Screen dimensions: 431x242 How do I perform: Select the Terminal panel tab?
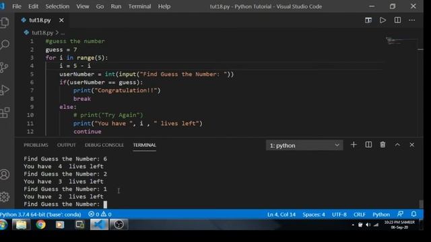coord(145,145)
